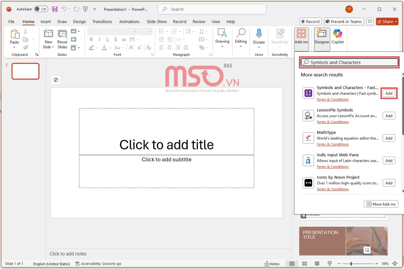This screenshot has height=269, width=404.
Task: Click the Undo arrow icon
Action: point(64,9)
